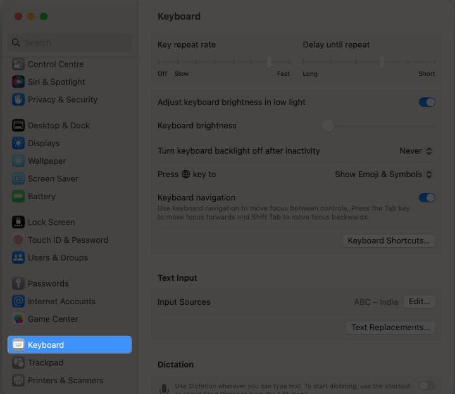Click the Displays sun icon
455x394 pixels.
[x=18, y=143]
